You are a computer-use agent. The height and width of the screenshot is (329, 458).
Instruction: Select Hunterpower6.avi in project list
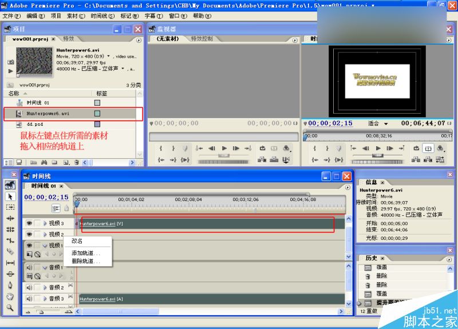70,114
